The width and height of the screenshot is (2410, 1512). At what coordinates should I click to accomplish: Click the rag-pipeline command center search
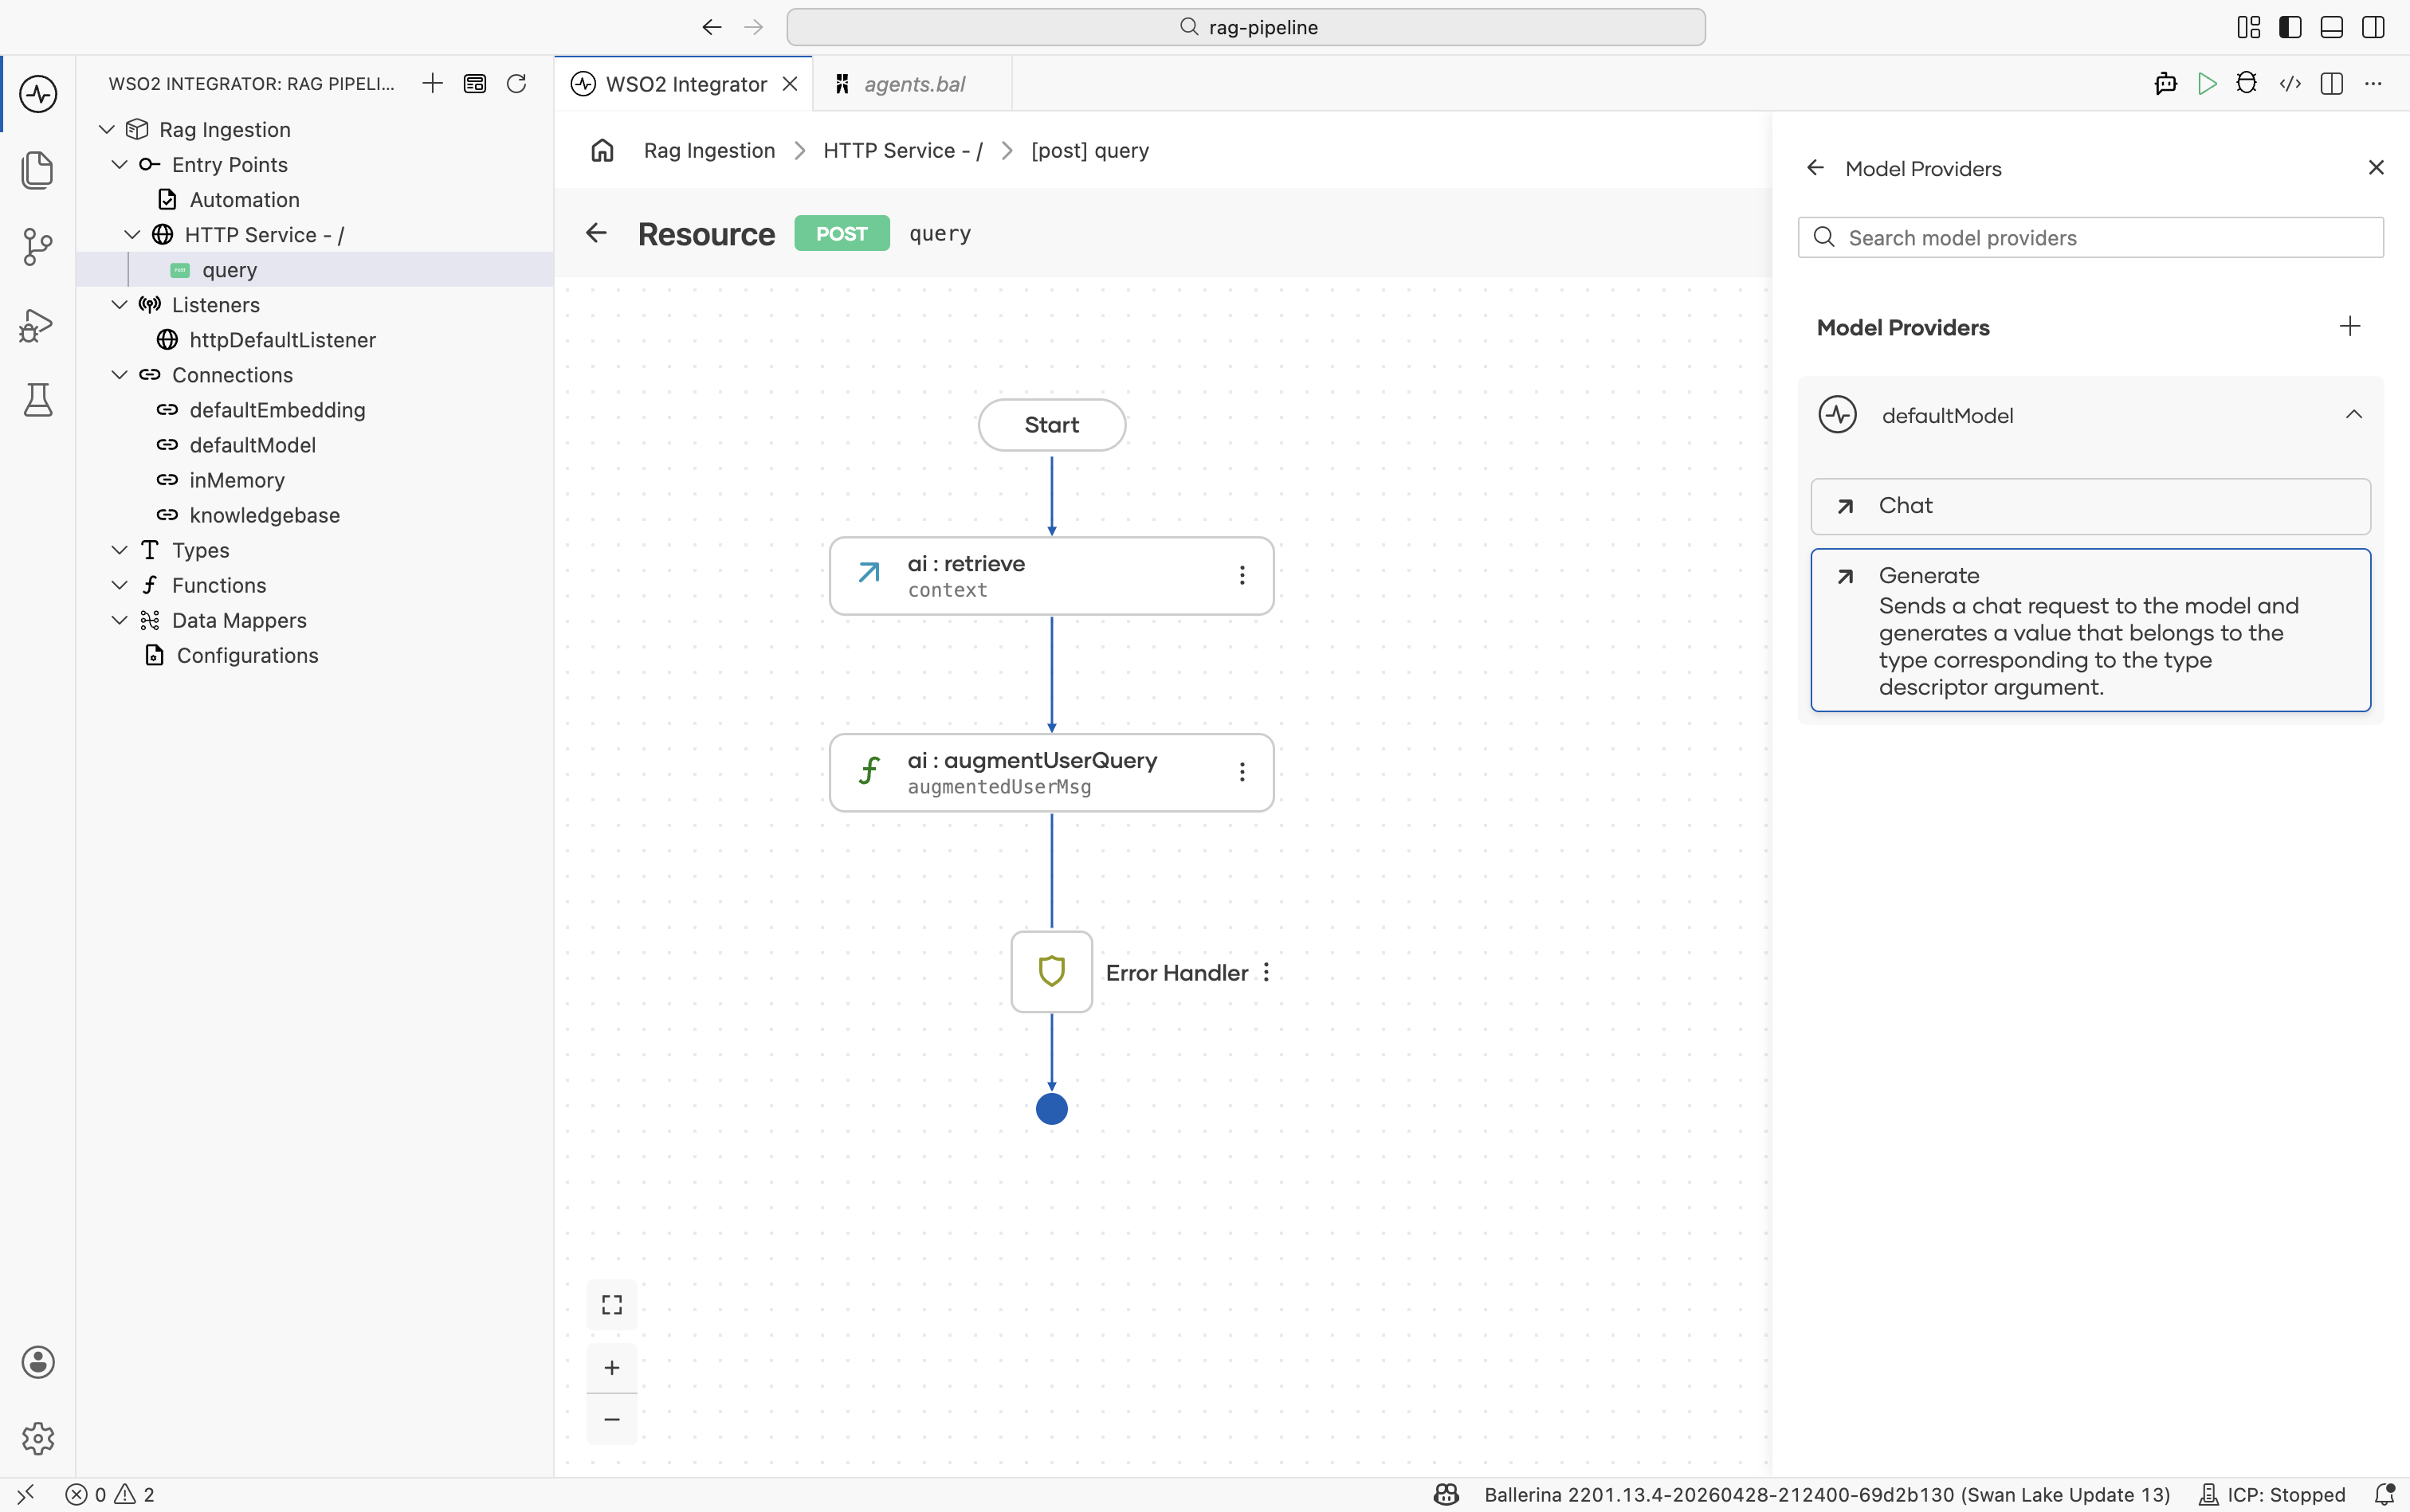click(1246, 27)
